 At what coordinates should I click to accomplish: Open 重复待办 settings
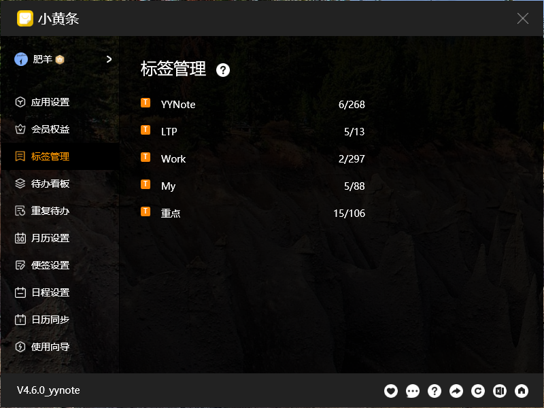[59, 211]
